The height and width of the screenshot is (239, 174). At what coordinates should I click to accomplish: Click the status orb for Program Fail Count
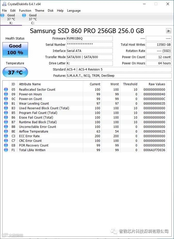pos(6,113)
